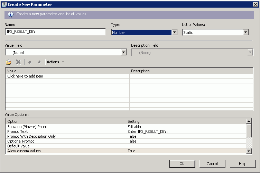Image resolution: width=260 pixels, height=173 pixels.
Task: Click the Name field containing IFS_RESULT_KEY
Action: [x=55, y=32]
